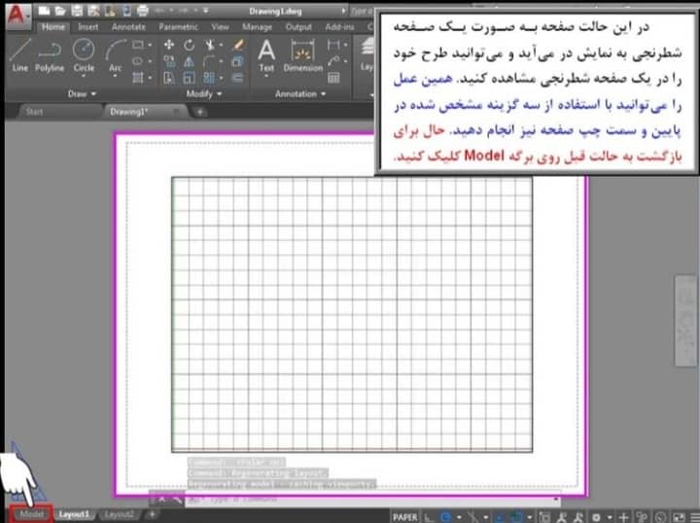This screenshot has height=523, width=700.
Task: Select the Polyline tool
Action: [x=50, y=55]
